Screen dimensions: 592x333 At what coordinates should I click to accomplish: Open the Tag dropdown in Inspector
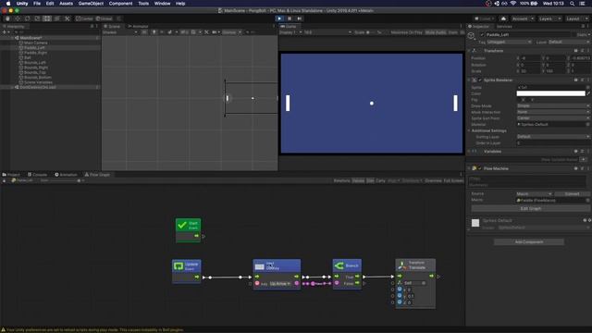coord(509,42)
